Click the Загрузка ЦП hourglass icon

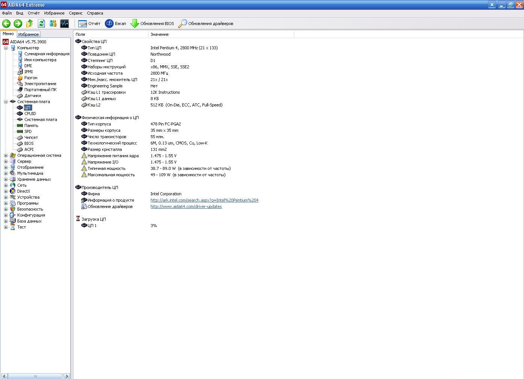pyautogui.click(x=78, y=219)
